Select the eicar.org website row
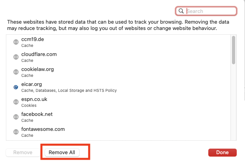This screenshot has width=245, height=164. [118, 87]
